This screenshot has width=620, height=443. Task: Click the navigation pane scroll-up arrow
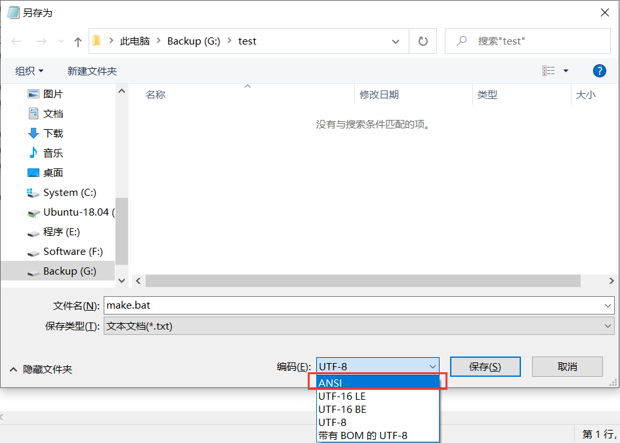pyautogui.click(x=122, y=91)
